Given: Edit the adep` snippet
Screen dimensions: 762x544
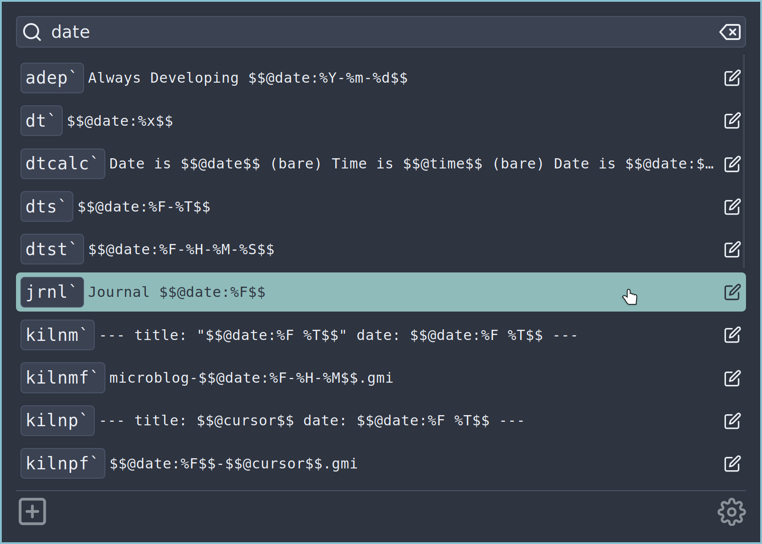Looking at the screenshot, I should 732,78.
